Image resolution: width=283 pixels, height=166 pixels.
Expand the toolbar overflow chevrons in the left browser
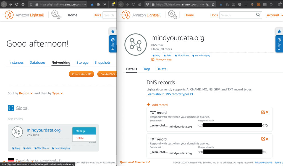click(105, 4)
